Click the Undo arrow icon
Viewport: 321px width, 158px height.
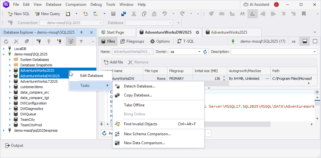tap(165, 14)
